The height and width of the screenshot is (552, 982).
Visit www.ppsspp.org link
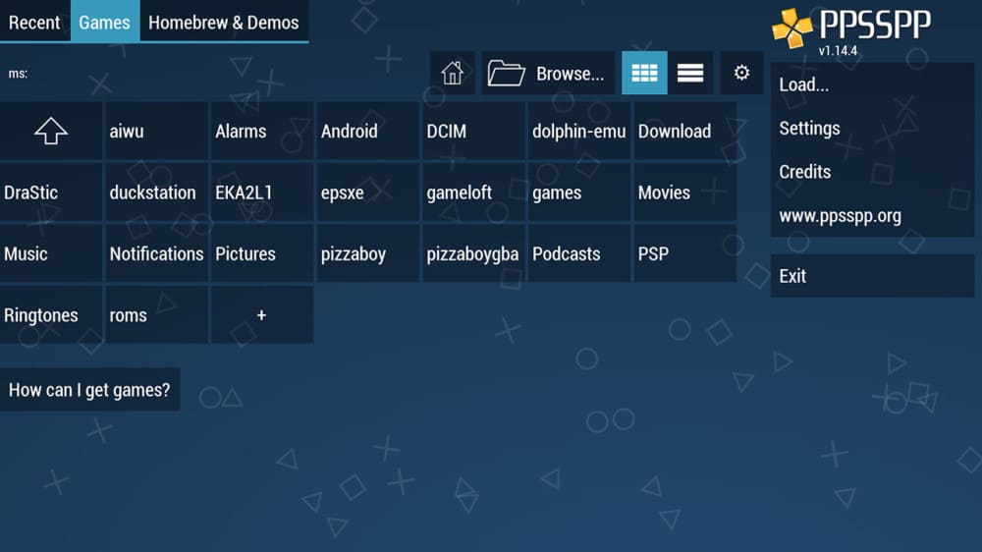[x=872, y=215]
